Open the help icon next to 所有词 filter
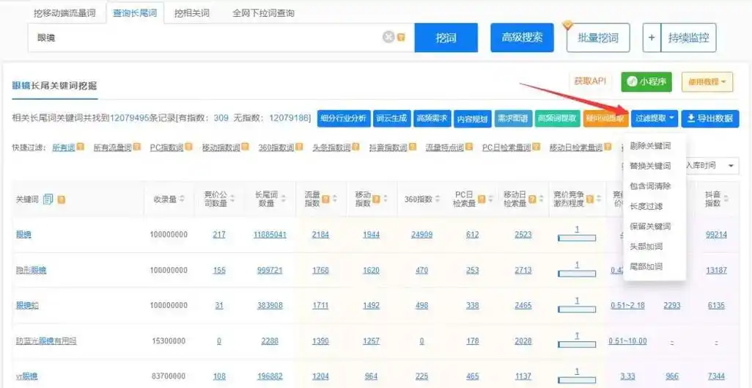This screenshot has height=388, width=752. (x=81, y=147)
